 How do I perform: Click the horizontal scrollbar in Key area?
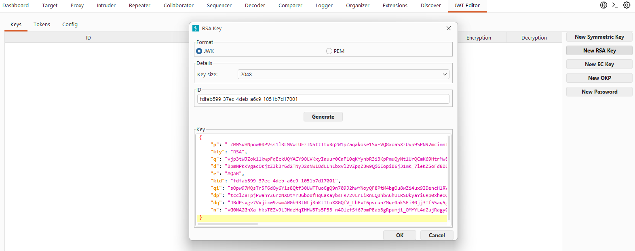[228, 224]
